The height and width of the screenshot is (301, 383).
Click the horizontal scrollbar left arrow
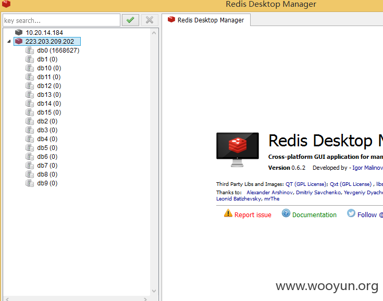[x=7, y=299]
